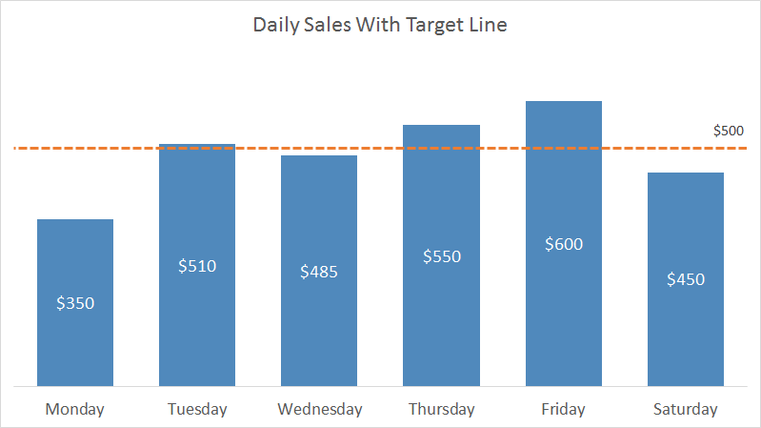This screenshot has height=428, width=761.
Task: Click the tallest bar for Friday
Action: [x=563, y=315]
